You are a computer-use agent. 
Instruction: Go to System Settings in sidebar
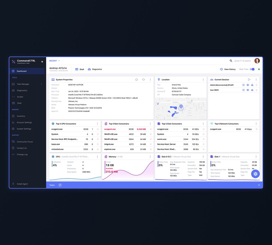point(24,129)
